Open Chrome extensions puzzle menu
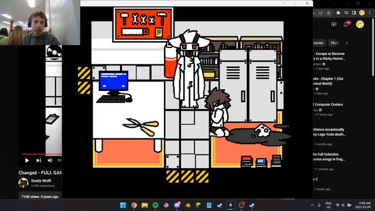The height and width of the screenshot is (211, 375). 338,13
